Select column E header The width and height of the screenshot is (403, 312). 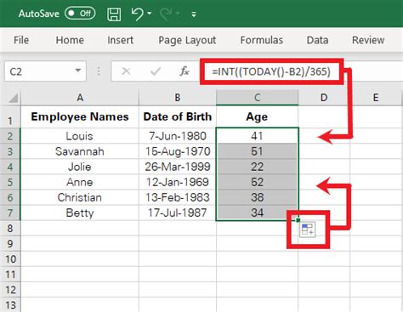pos(376,98)
